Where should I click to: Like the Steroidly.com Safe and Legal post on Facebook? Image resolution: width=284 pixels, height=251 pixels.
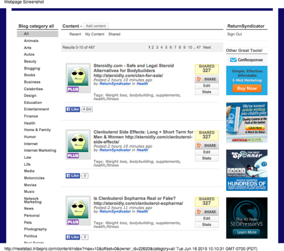(73, 109)
